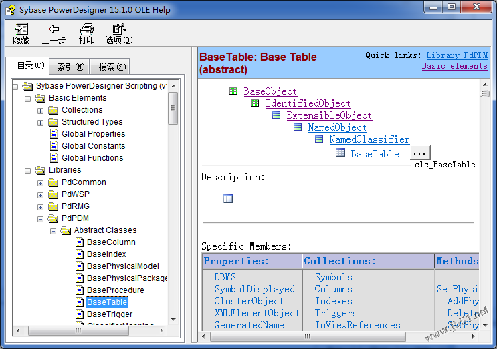Click the Abstract Classes book icon
This screenshot has width=497, height=349.
66,230
